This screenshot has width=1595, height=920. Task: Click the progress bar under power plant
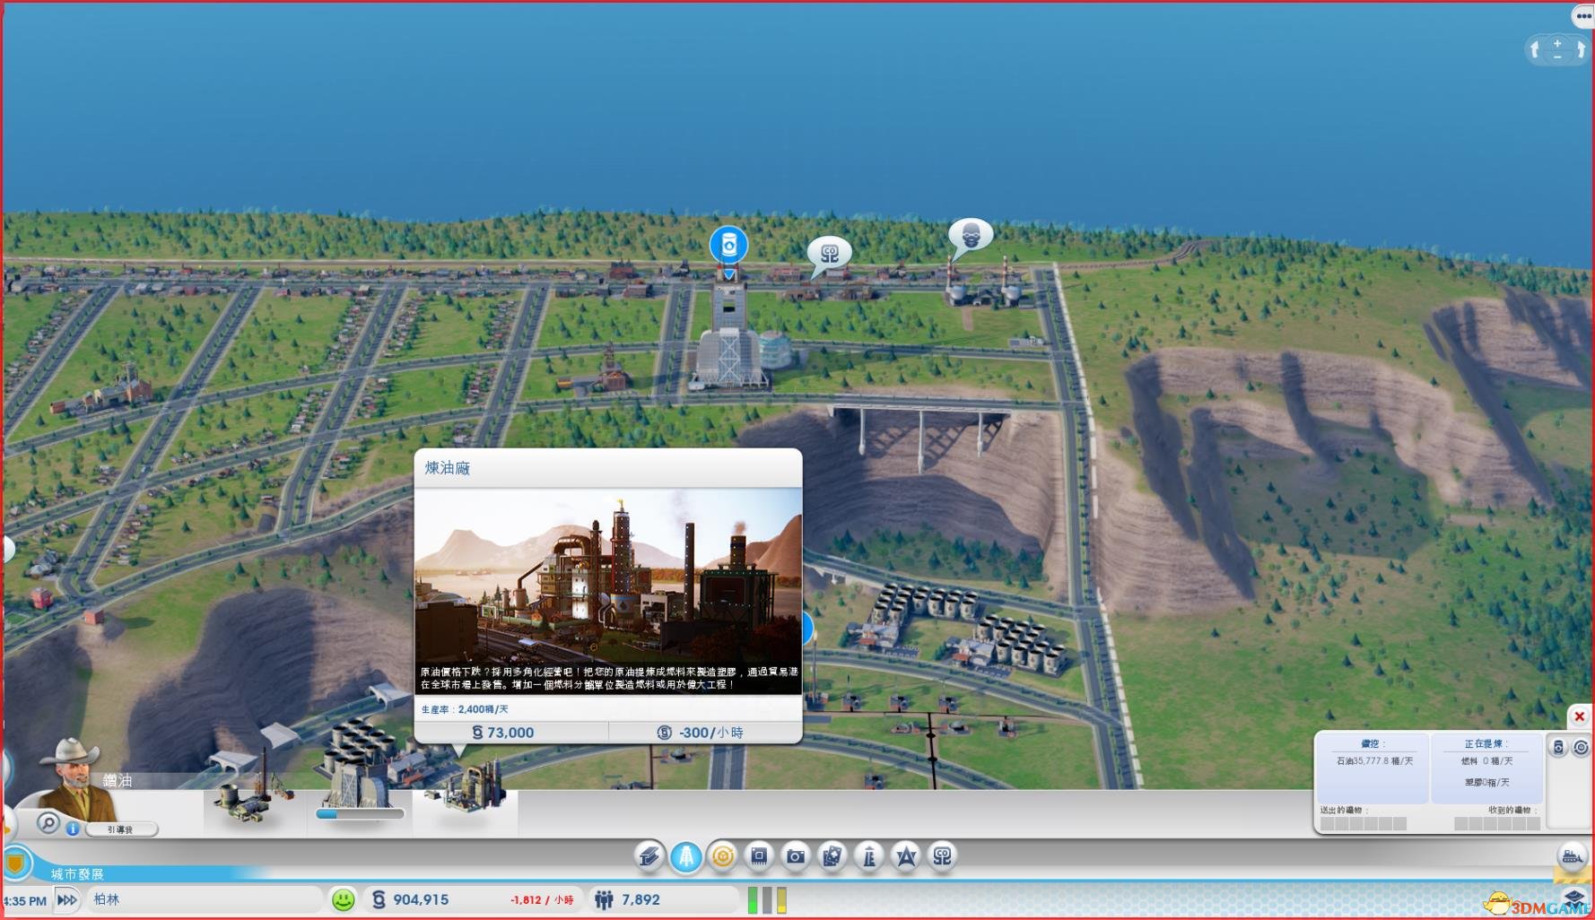pos(360,814)
